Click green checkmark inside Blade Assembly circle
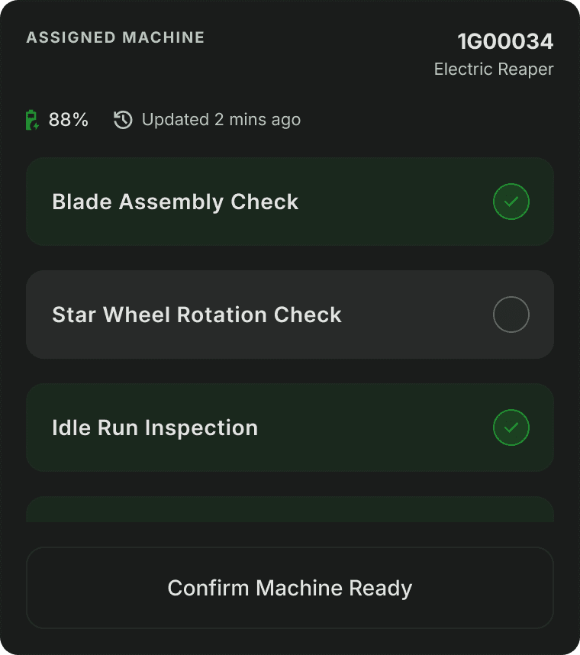 pyautogui.click(x=511, y=202)
